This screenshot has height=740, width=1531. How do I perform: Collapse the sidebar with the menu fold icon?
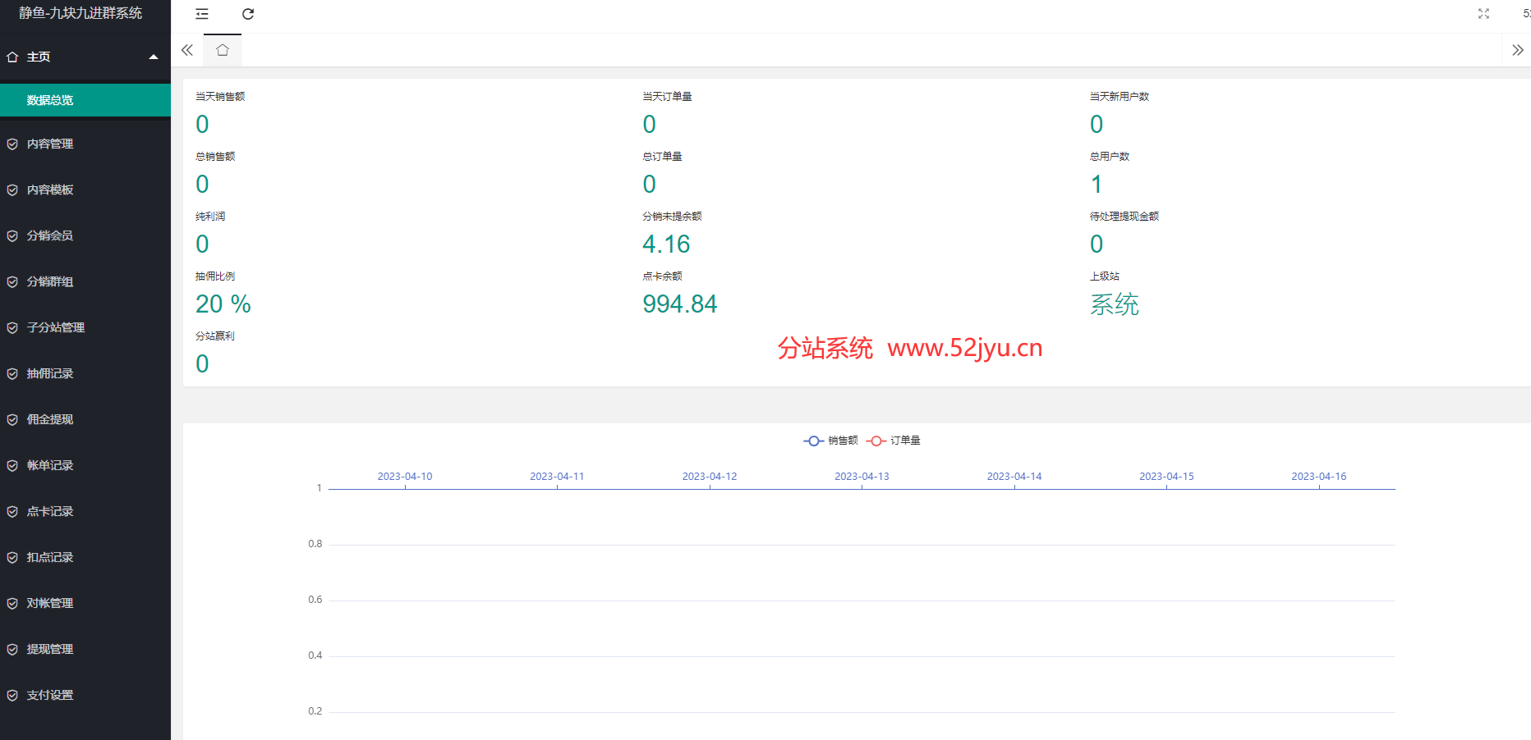point(202,14)
